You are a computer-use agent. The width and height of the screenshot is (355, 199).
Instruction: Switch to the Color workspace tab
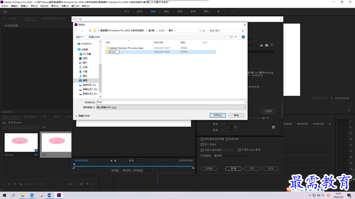[167, 12]
